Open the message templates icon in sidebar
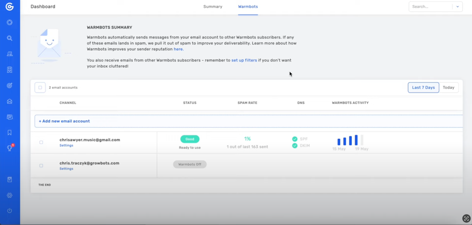Image resolution: width=472 pixels, height=225 pixels. 10,117
